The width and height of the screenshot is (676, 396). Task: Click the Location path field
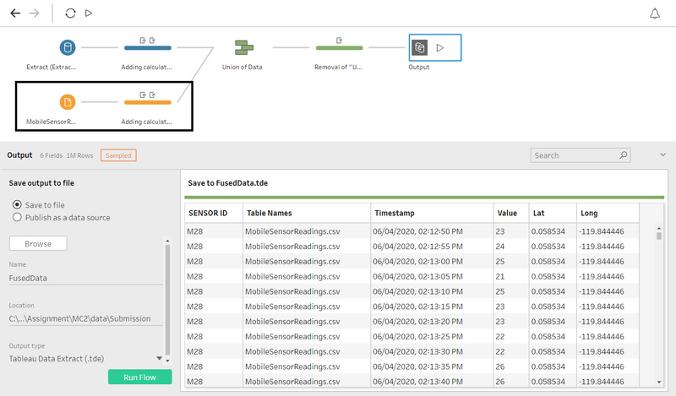(x=85, y=318)
